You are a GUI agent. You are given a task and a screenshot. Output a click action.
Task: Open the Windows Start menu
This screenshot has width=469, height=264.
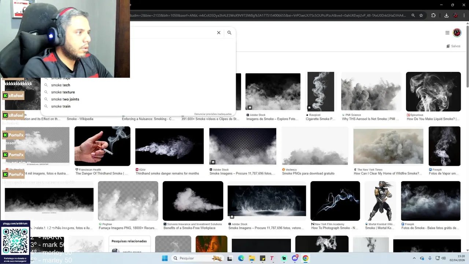165,258
